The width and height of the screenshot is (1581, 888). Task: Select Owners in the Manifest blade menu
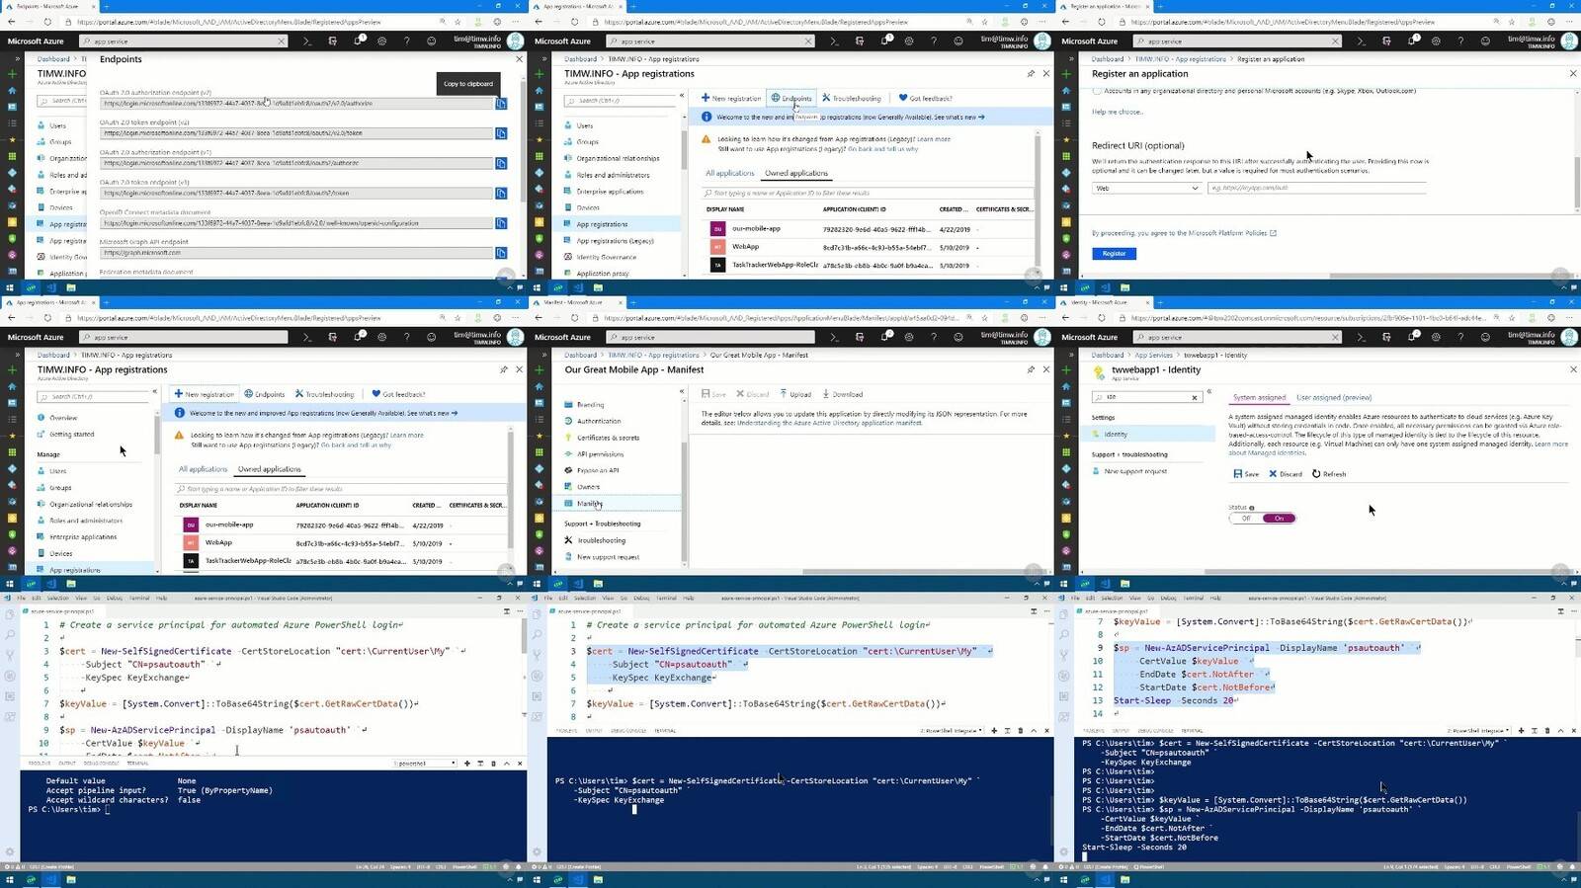tap(589, 487)
